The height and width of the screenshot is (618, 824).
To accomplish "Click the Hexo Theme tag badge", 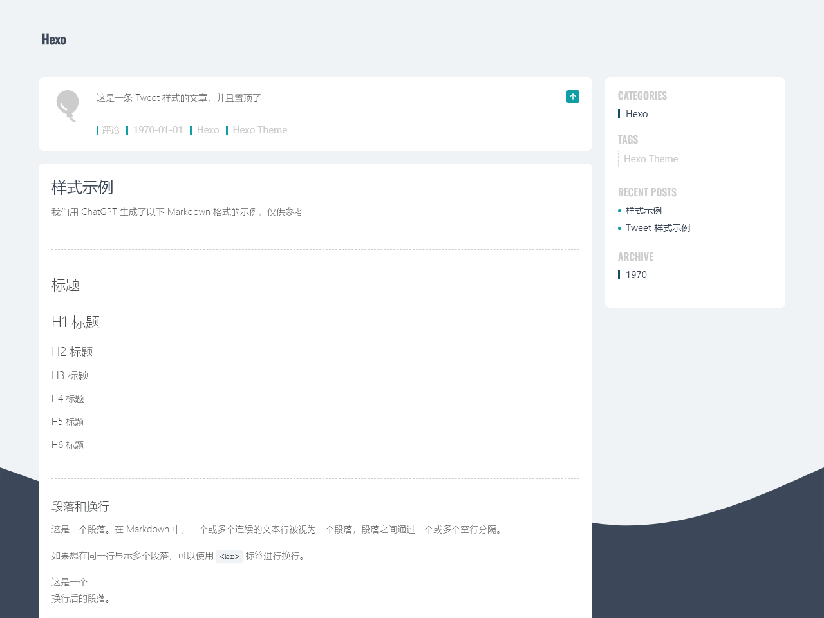I will pos(651,159).
